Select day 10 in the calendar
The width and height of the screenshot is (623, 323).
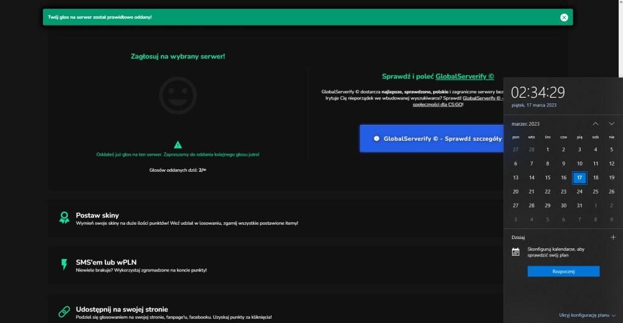[x=579, y=164]
